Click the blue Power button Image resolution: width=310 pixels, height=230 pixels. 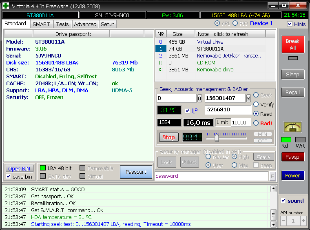pos(292,176)
